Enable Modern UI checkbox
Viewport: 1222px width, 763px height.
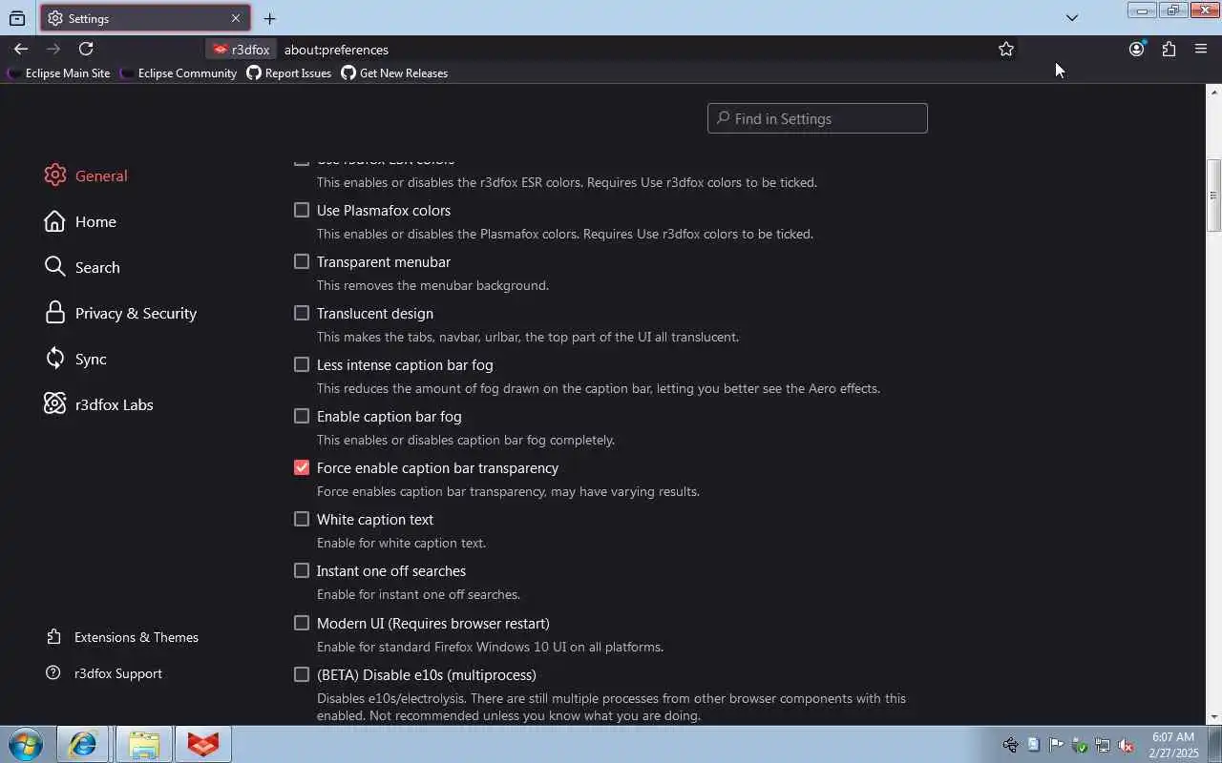[302, 623]
